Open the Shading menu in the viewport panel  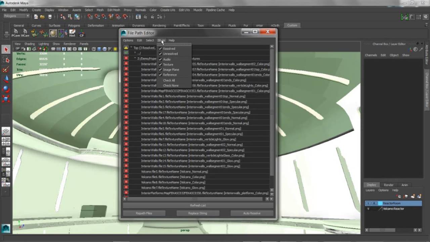click(x=30, y=44)
